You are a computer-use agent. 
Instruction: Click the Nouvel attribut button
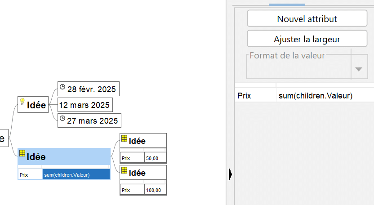tap(307, 19)
